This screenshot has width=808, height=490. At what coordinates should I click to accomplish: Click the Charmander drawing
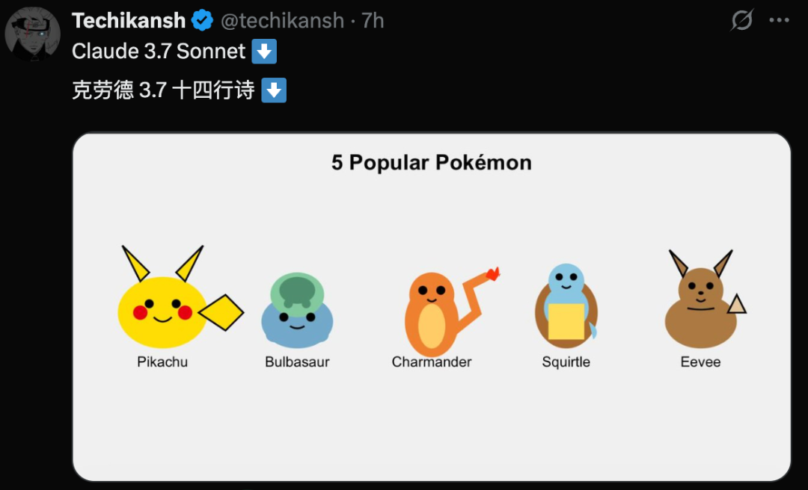click(x=432, y=313)
